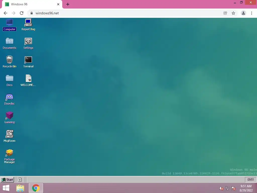Launch the MsgRoom shortcut
Image resolution: width=257 pixels, height=193 pixels.
[10, 136]
